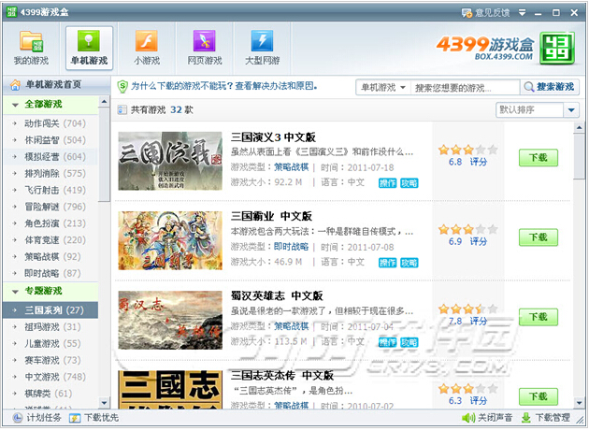
Task: Select 休闲益智 (504) category
Action: (x=50, y=140)
